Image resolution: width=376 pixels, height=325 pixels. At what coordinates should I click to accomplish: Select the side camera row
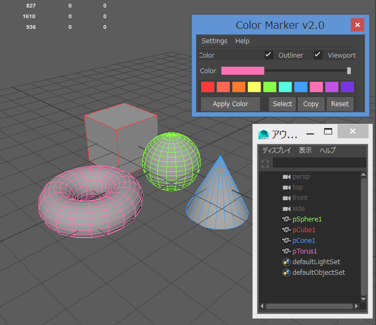click(298, 209)
